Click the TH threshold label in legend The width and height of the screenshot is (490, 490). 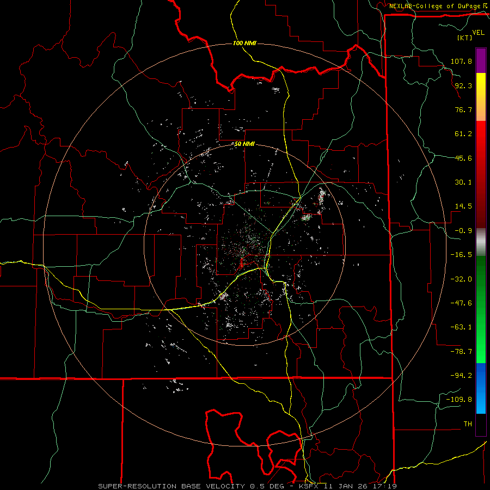pos(468,424)
